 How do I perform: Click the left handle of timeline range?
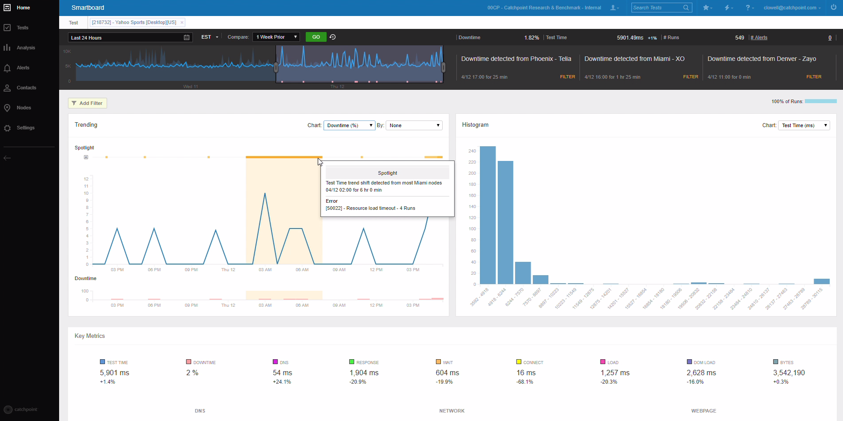click(x=276, y=67)
